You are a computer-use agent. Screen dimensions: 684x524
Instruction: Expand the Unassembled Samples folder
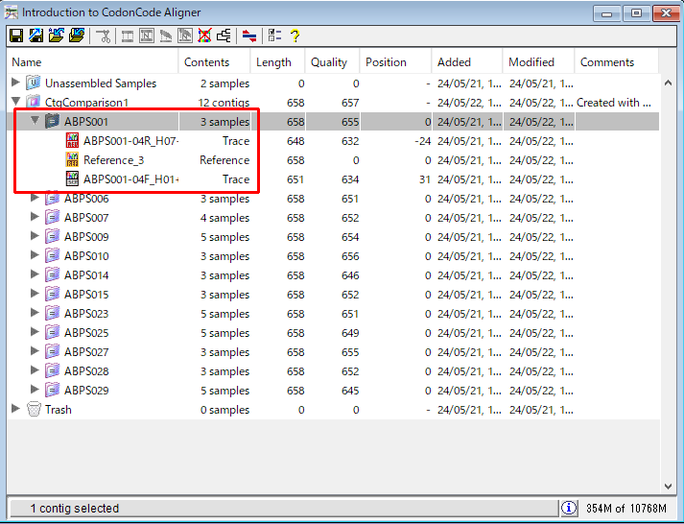pos(15,83)
